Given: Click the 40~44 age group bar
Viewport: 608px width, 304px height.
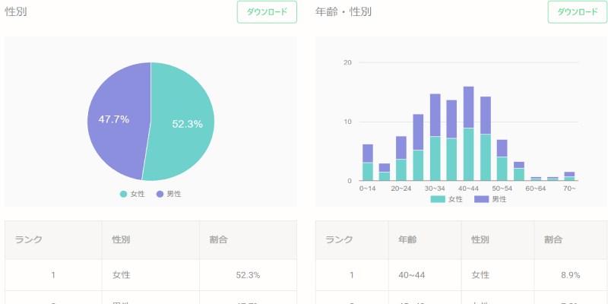Looking at the screenshot, I should (468, 134).
